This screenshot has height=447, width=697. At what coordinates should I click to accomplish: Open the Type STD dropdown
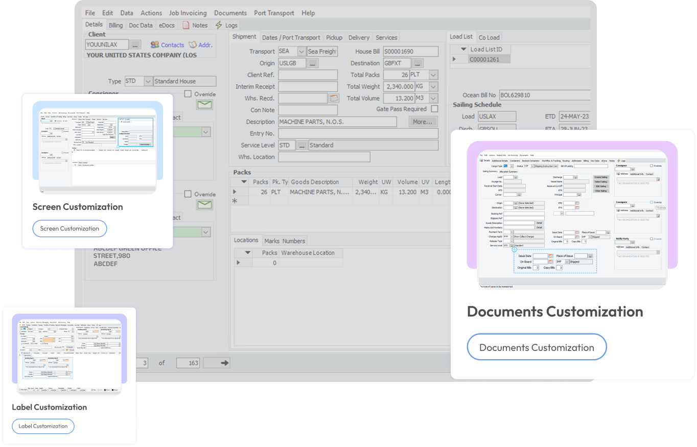pos(148,81)
